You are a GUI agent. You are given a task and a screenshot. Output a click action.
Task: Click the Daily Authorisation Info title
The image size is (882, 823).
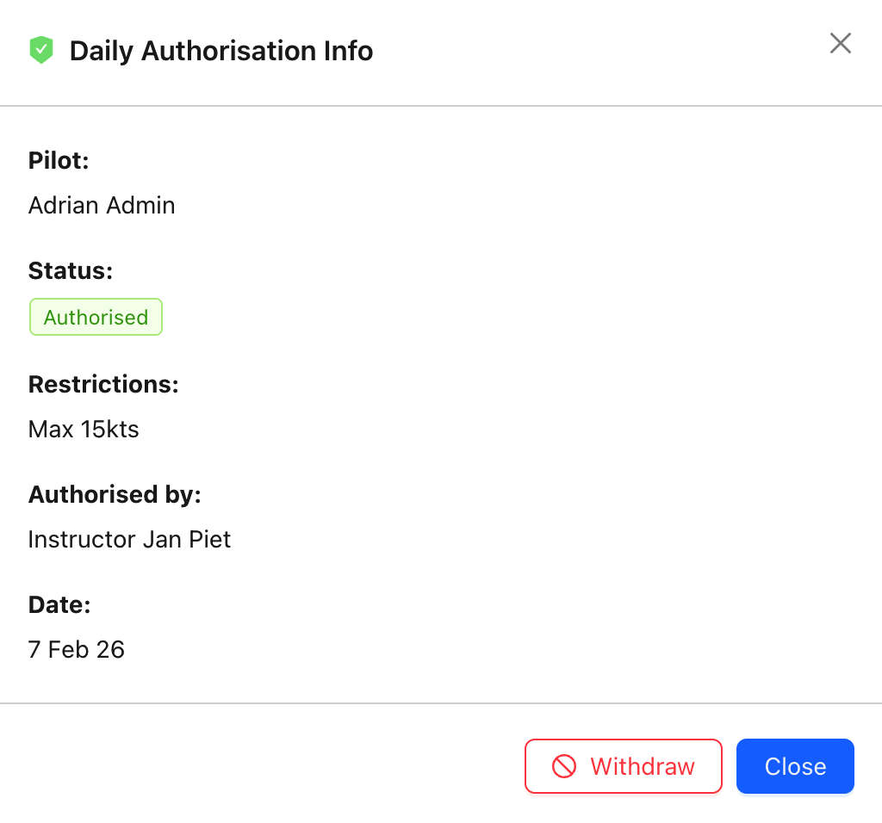[220, 52]
